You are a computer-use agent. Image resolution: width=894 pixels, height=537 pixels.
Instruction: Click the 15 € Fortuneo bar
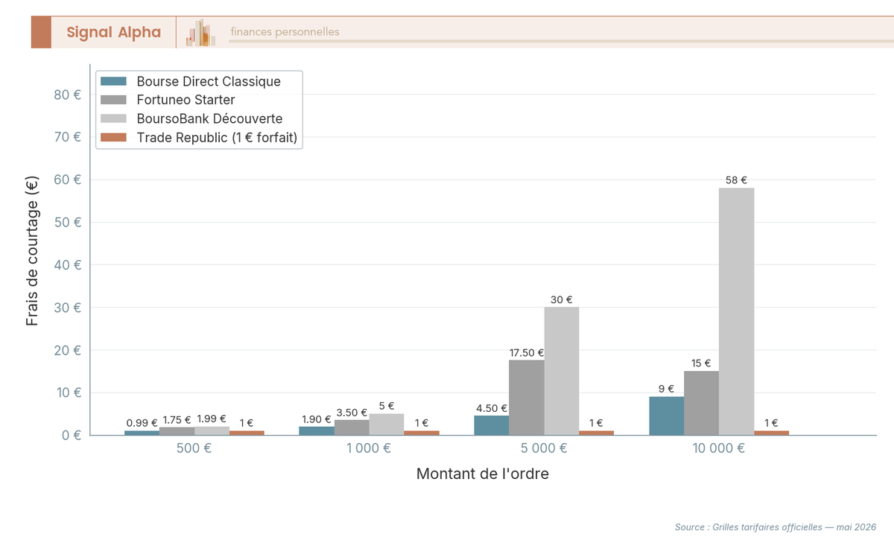(x=701, y=403)
